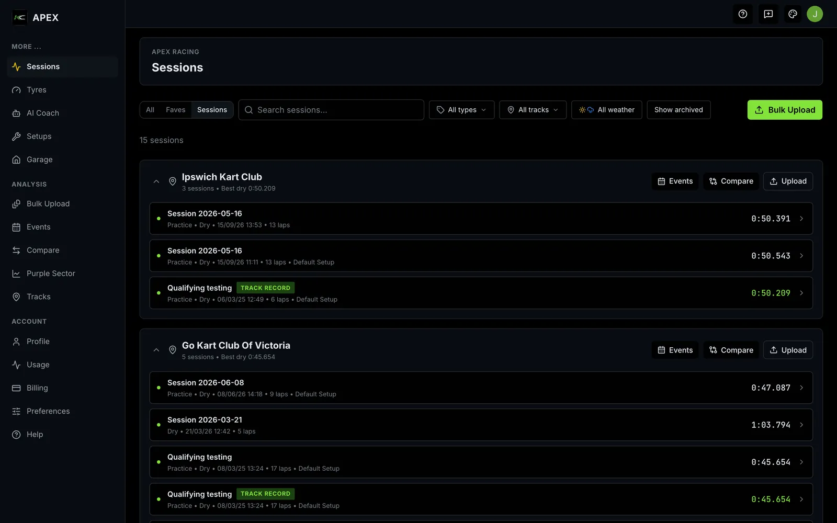Open Help in the sidebar

click(x=62, y=435)
